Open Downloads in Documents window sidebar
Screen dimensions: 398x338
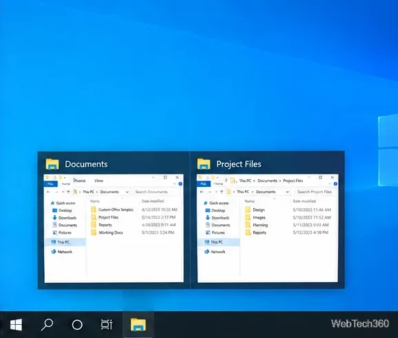pyautogui.click(x=64, y=218)
